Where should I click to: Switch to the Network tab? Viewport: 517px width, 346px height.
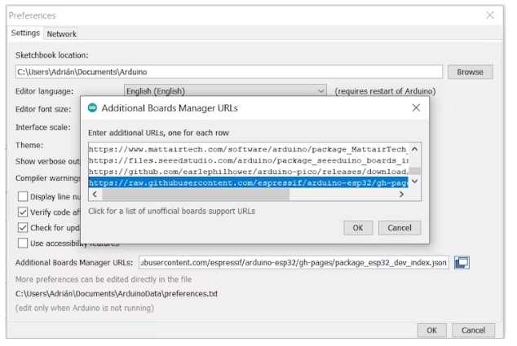(61, 33)
